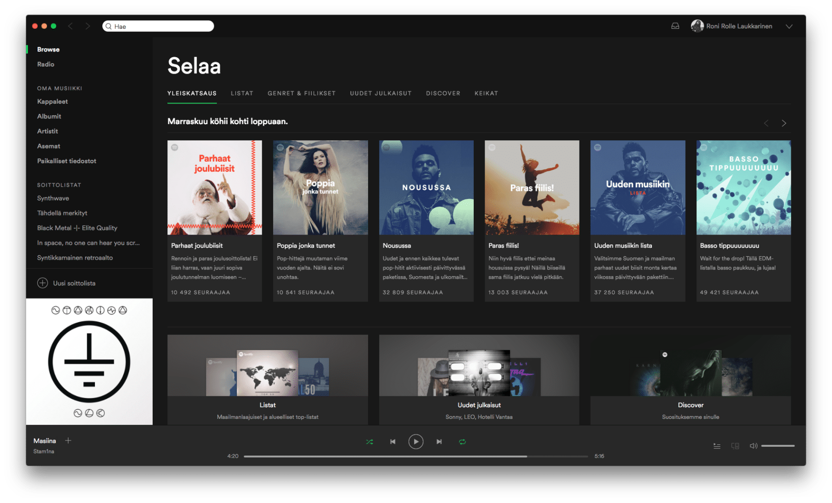Open the Synthwave playlist

(x=53, y=198)
